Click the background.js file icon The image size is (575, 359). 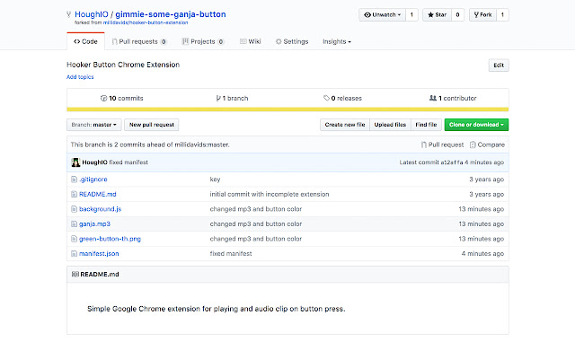click(x=74, y=208)
